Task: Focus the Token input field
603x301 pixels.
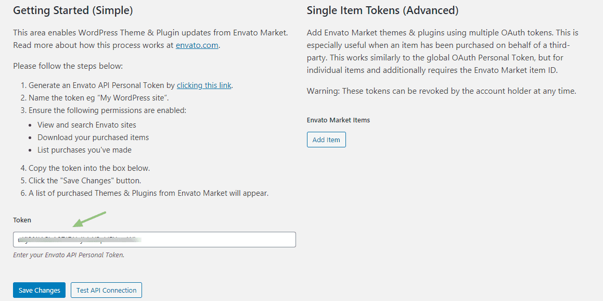Action: click(x=154, y=240)
